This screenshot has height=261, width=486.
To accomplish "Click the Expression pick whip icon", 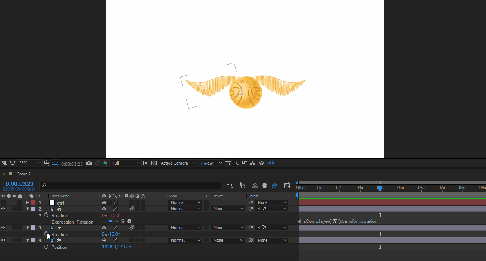I will coord(123,221).
